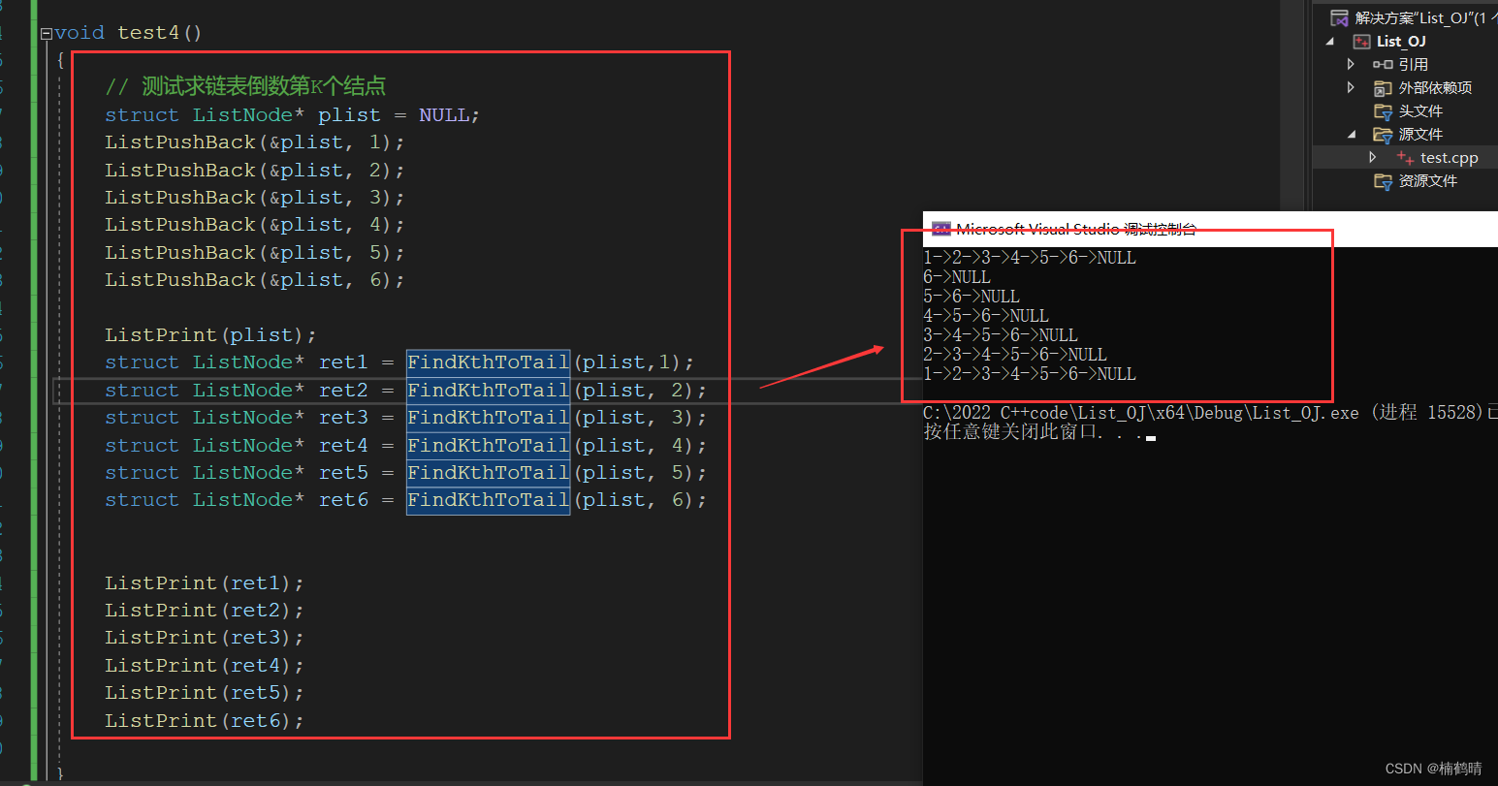Viewport: 1498px width, 786px height.
Task: Expand the 引用 node
Action: [x=1352, y=64]
